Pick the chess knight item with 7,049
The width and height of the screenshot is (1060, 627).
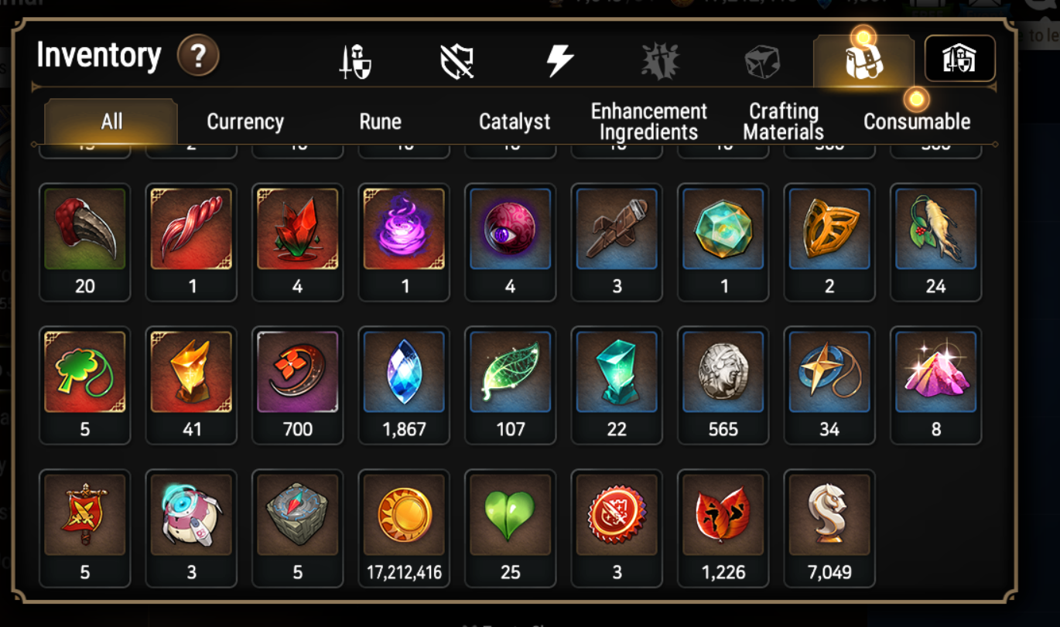pyautogui.click(x=829, y=528)
